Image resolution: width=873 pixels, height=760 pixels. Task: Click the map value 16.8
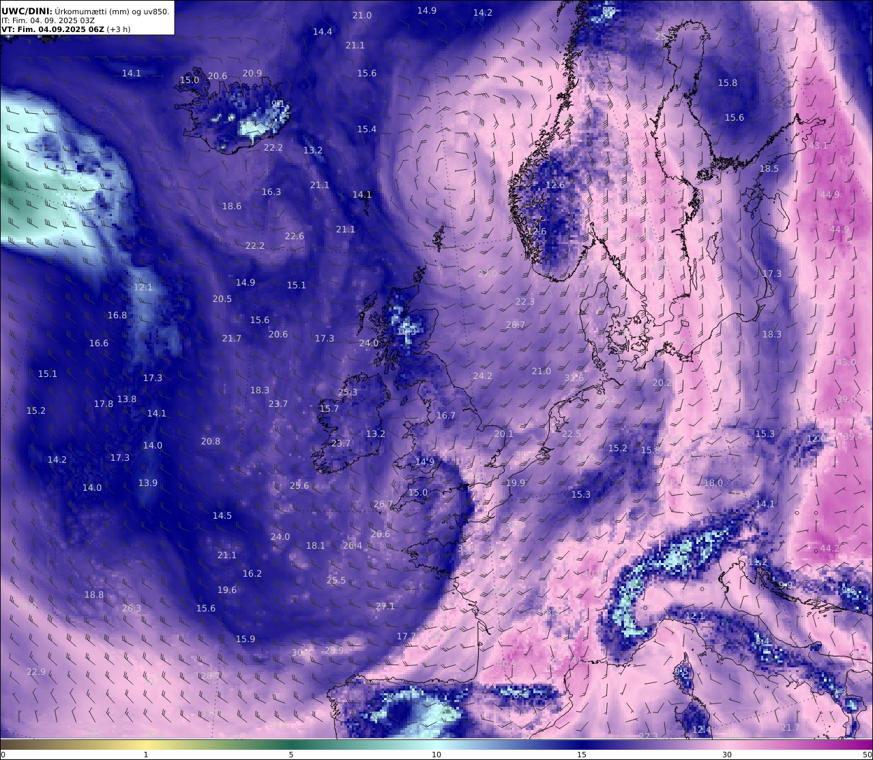(117, 316)
